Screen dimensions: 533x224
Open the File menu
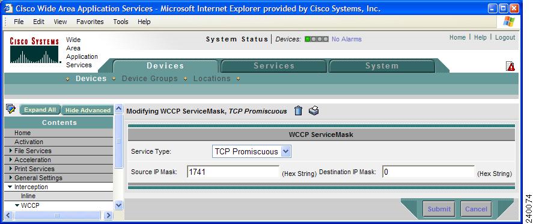[x=19, y=22]
